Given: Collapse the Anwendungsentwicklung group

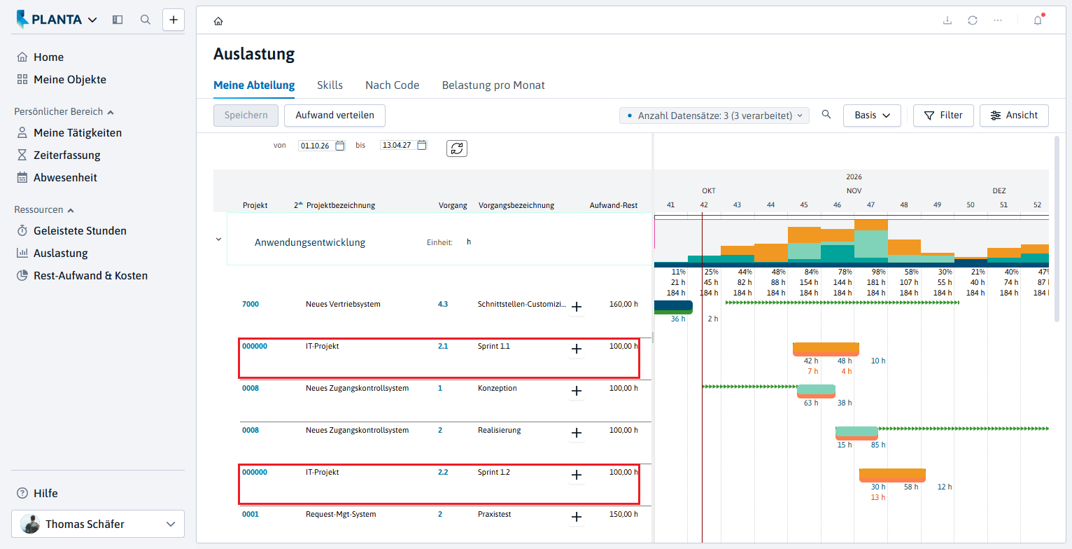Looking at the screenshot, I should 218,239.
